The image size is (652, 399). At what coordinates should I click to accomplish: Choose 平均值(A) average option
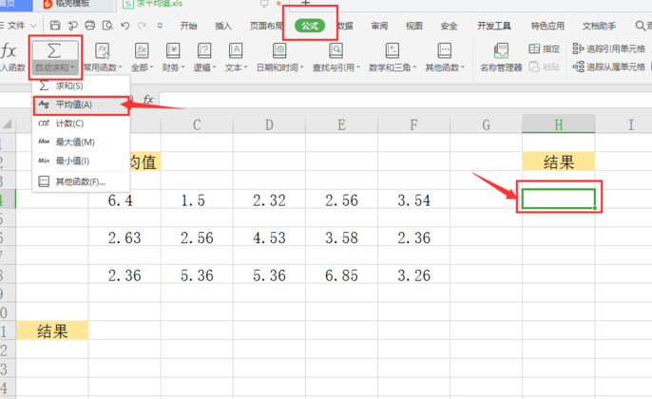point(81,104)
